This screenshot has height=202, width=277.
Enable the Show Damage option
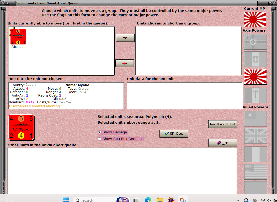pos(100,132)
